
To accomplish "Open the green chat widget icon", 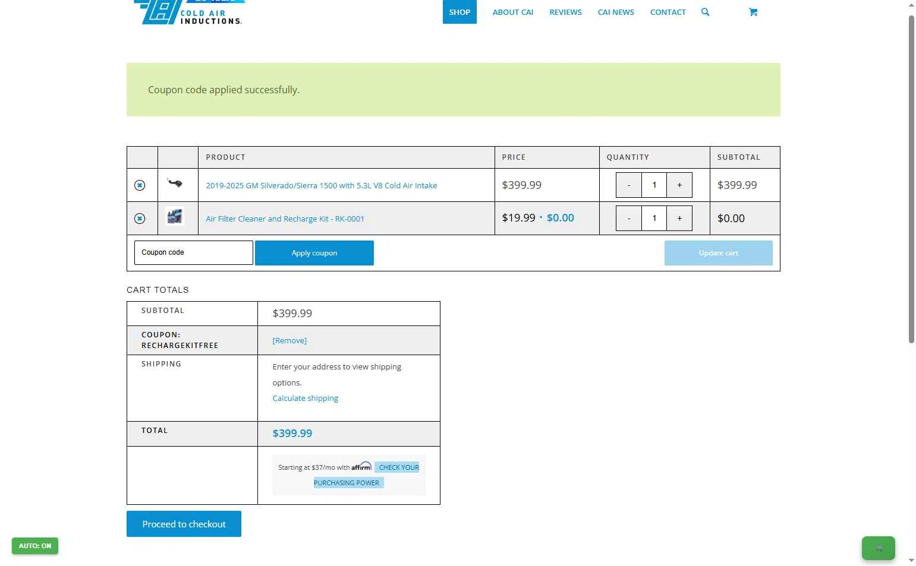I will point(878,548).
